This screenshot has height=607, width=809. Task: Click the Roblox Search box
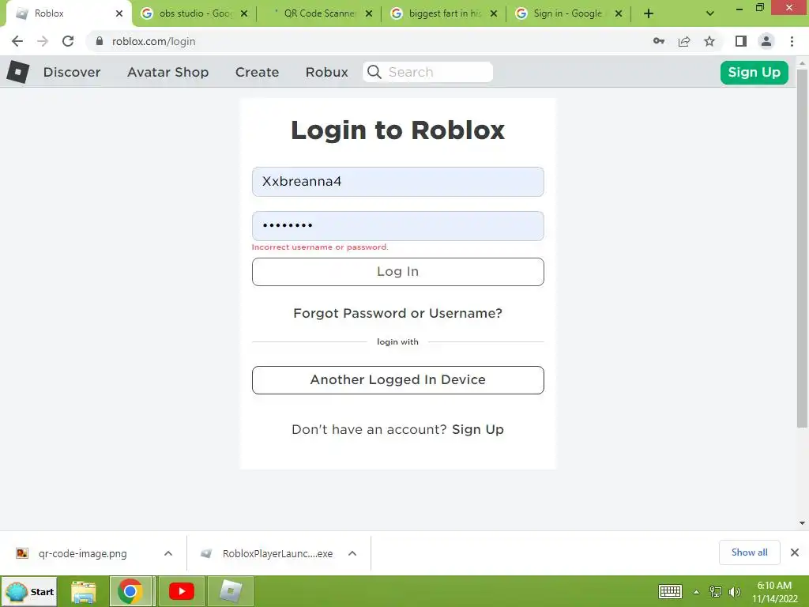click(x=427, y=72)
